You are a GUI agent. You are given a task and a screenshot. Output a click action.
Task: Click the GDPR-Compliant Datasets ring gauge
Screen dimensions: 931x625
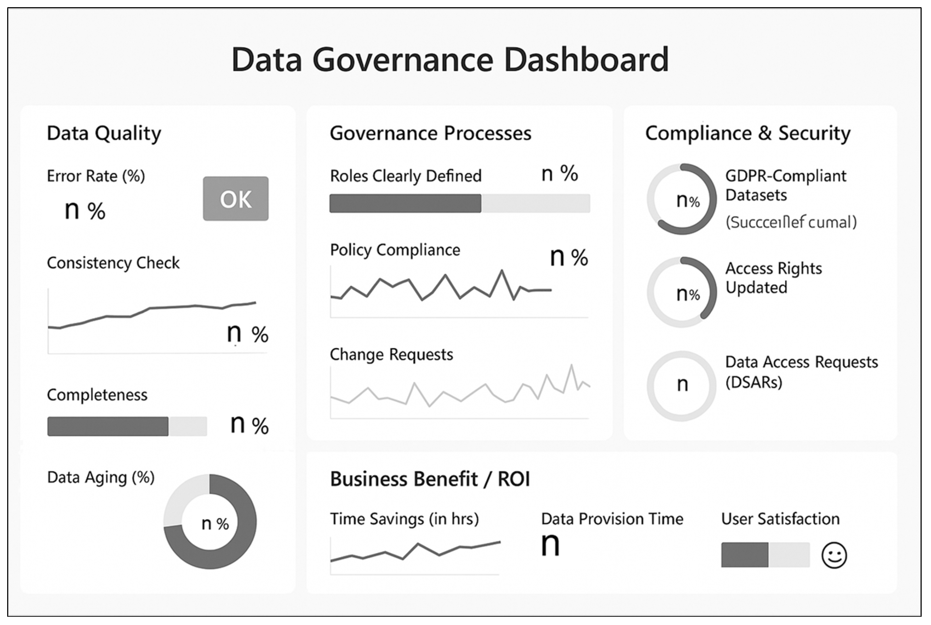(682, 198)
